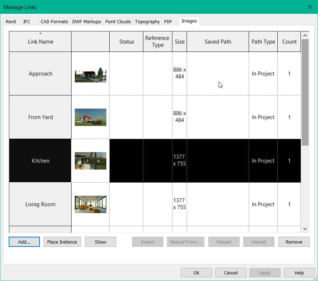Open Help for Manage Links
Image resolution: width=318 pixels, height=281 pixels.
tap(299, 273)
